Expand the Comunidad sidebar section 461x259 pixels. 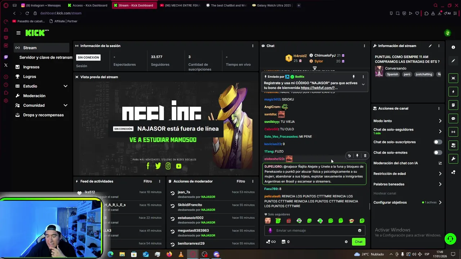[x=65, y=105]
